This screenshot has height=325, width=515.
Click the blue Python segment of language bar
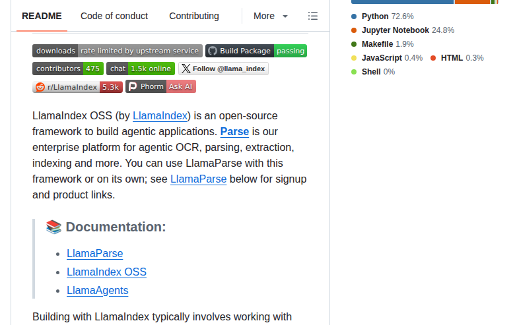pyautogui.click(x=402, y=1)
